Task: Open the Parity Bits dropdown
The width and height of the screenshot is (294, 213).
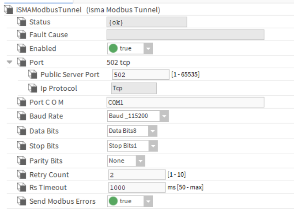Action: pos(140,161)
